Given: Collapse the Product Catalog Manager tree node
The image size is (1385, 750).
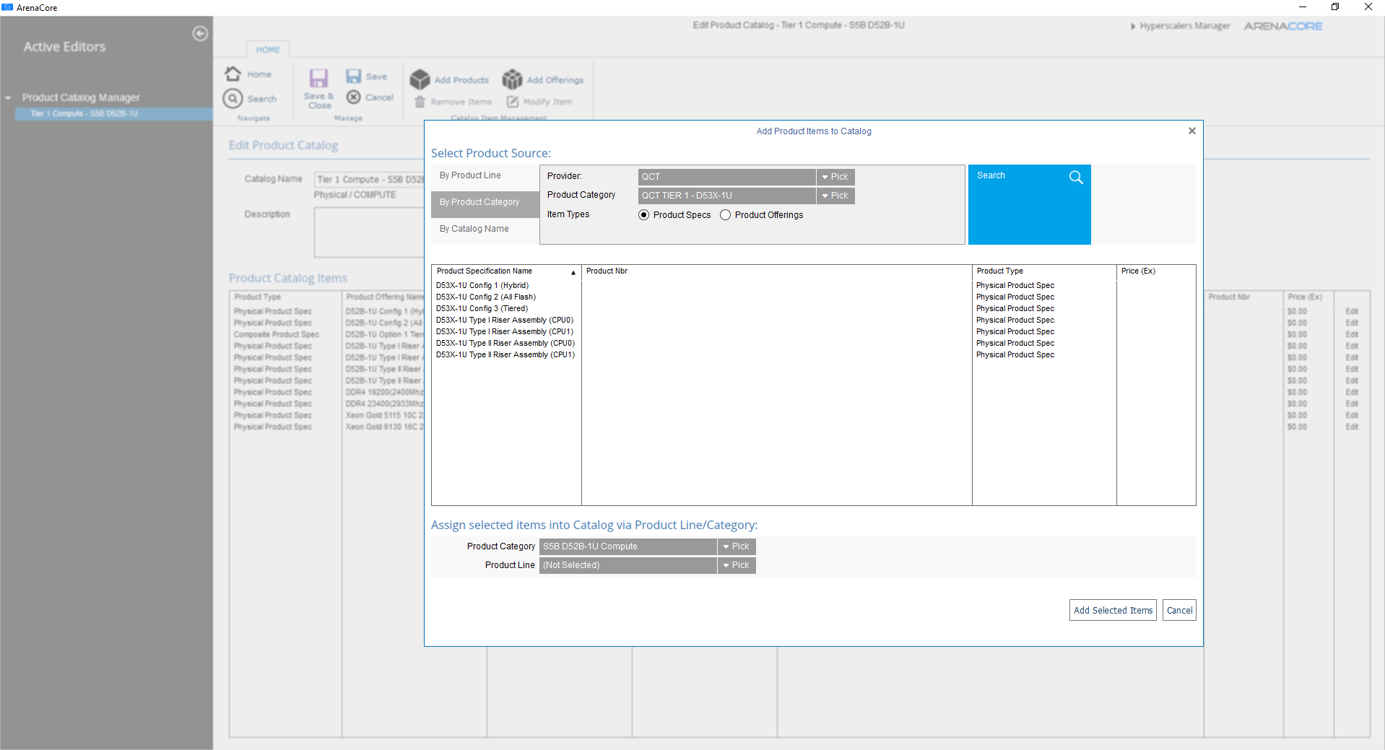Looking at the screenshot, I should pyautogui.click(x=8, y=97).
